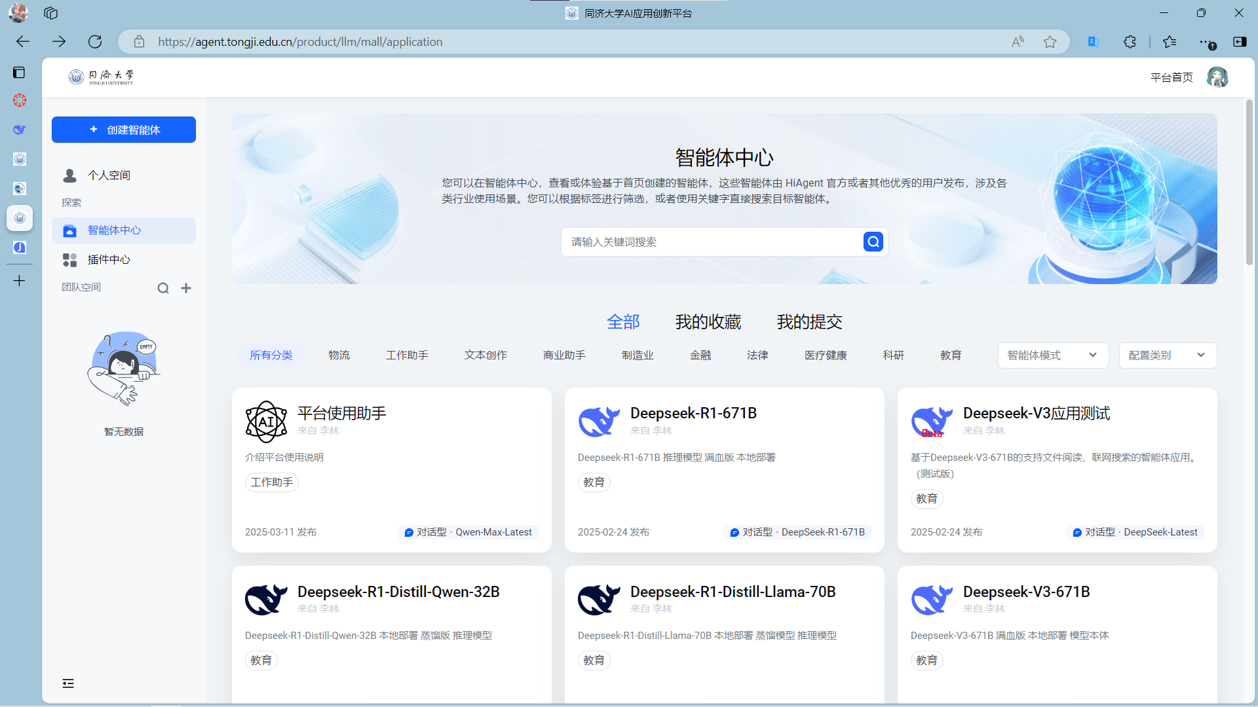Switch to 我的收藏 tab
This screenshot has width=1258, height=707.
point(708,322)
